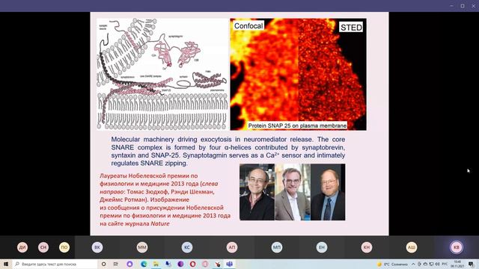Select the МП participant tile
Screen dimensions: 479x269
pos(277,247)
